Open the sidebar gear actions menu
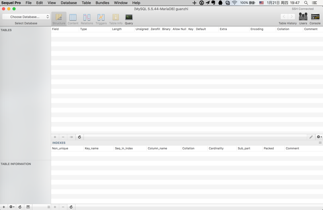Screen dimensions: 323x210 [12, 207]
